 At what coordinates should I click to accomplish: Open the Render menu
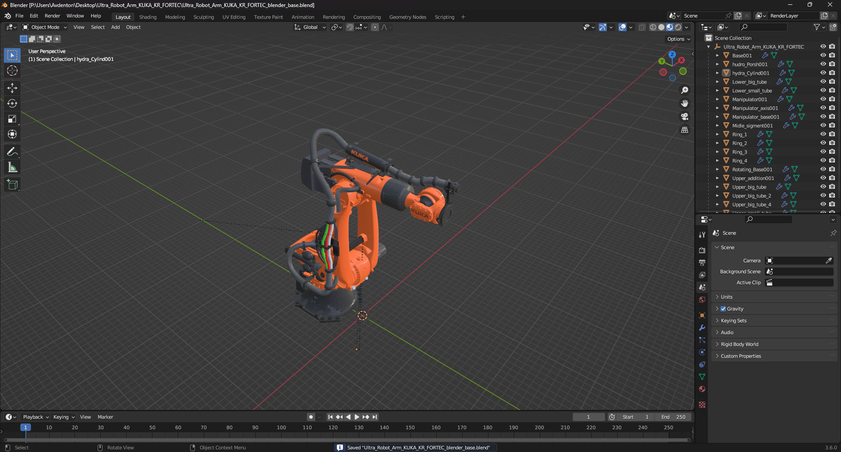click(52, 16)
